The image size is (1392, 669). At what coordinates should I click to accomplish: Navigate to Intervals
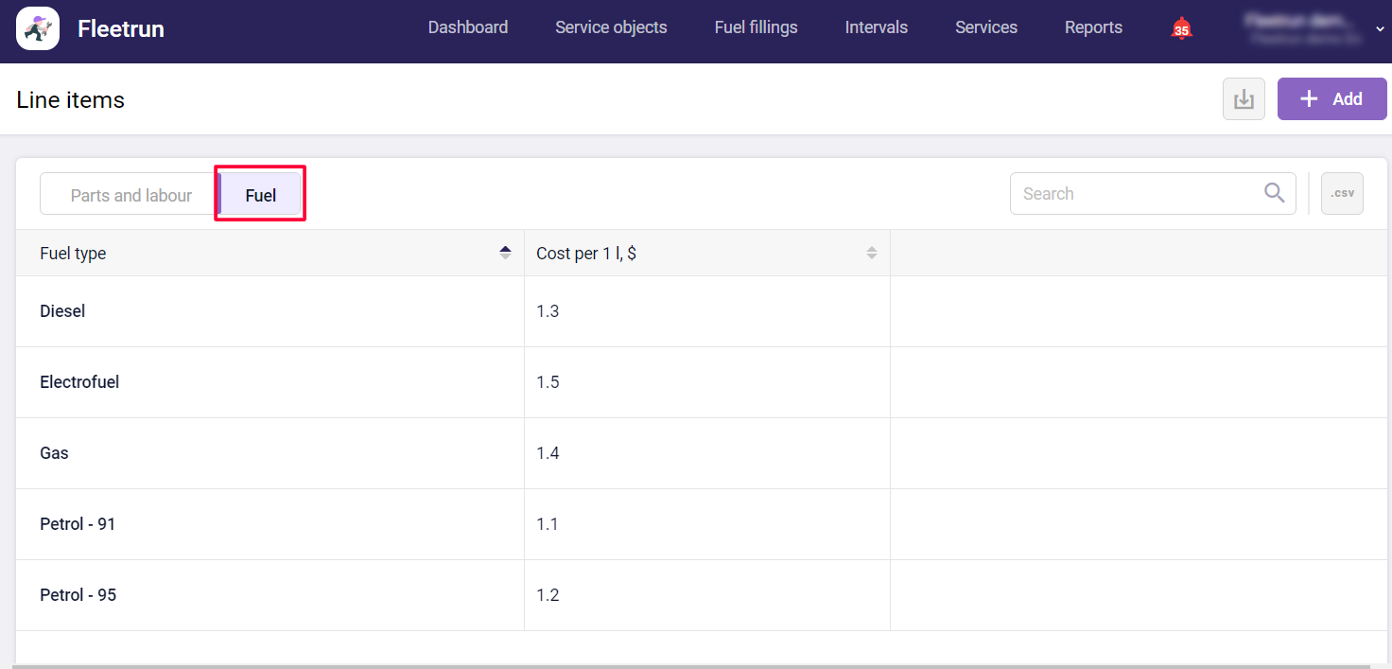tap(876, 27)
